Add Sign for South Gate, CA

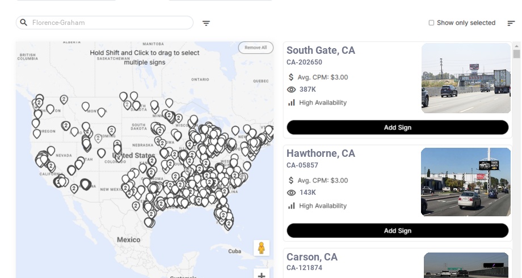point(397,127)
